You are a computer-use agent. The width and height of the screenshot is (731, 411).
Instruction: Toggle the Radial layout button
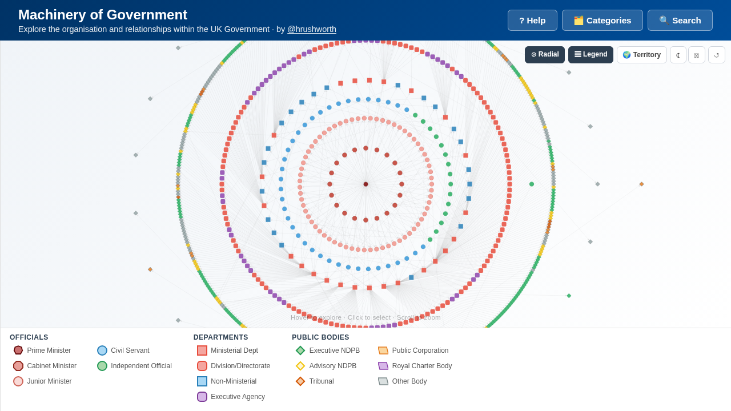point(545,55)
